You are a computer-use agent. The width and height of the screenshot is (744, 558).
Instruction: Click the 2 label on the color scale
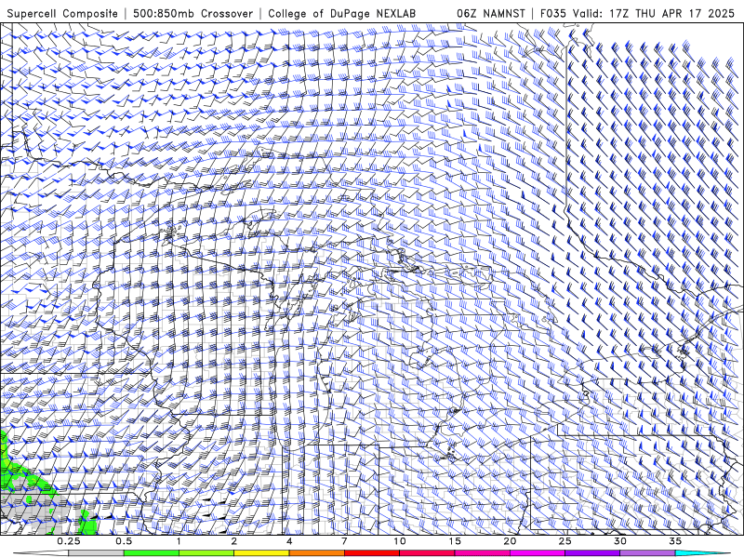tap(234, 541)
